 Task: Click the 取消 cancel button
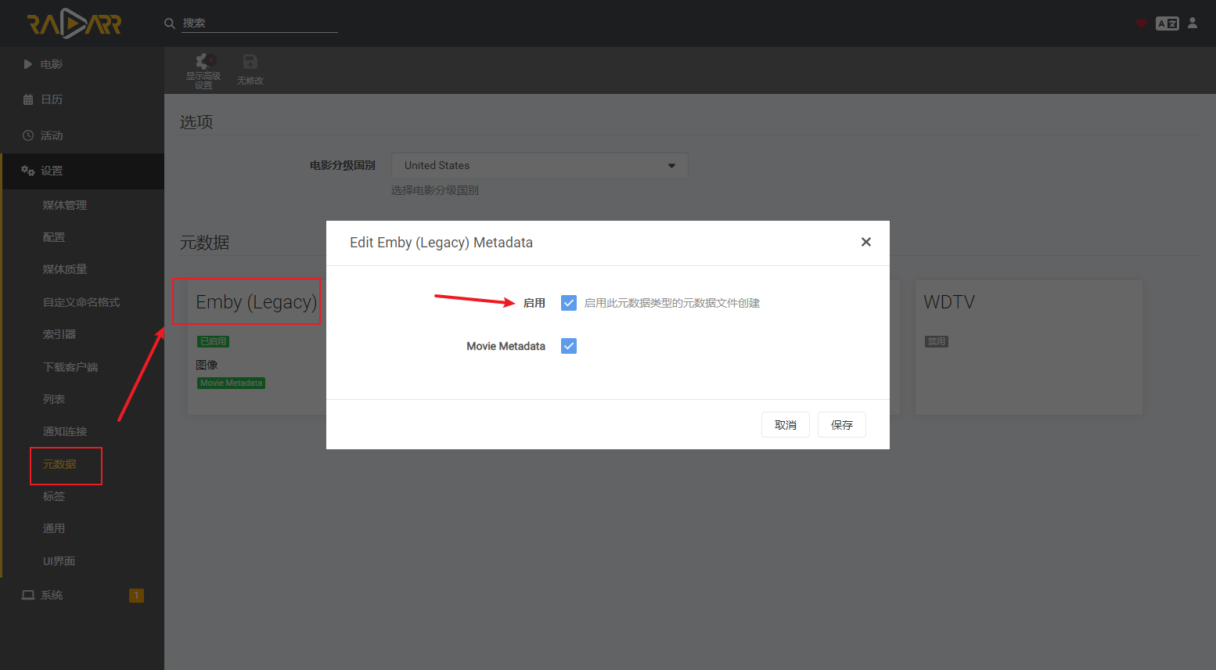tap(786, 424)
